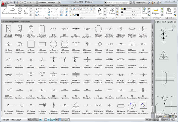Toggle layer 0 lock icon

coord(75,15)
